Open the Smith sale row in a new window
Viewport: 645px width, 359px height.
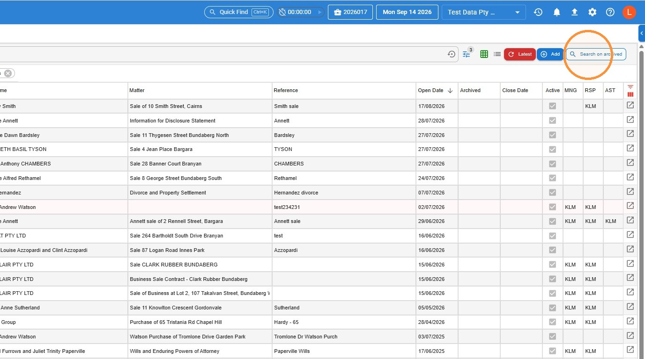click(x=630, y=105)
